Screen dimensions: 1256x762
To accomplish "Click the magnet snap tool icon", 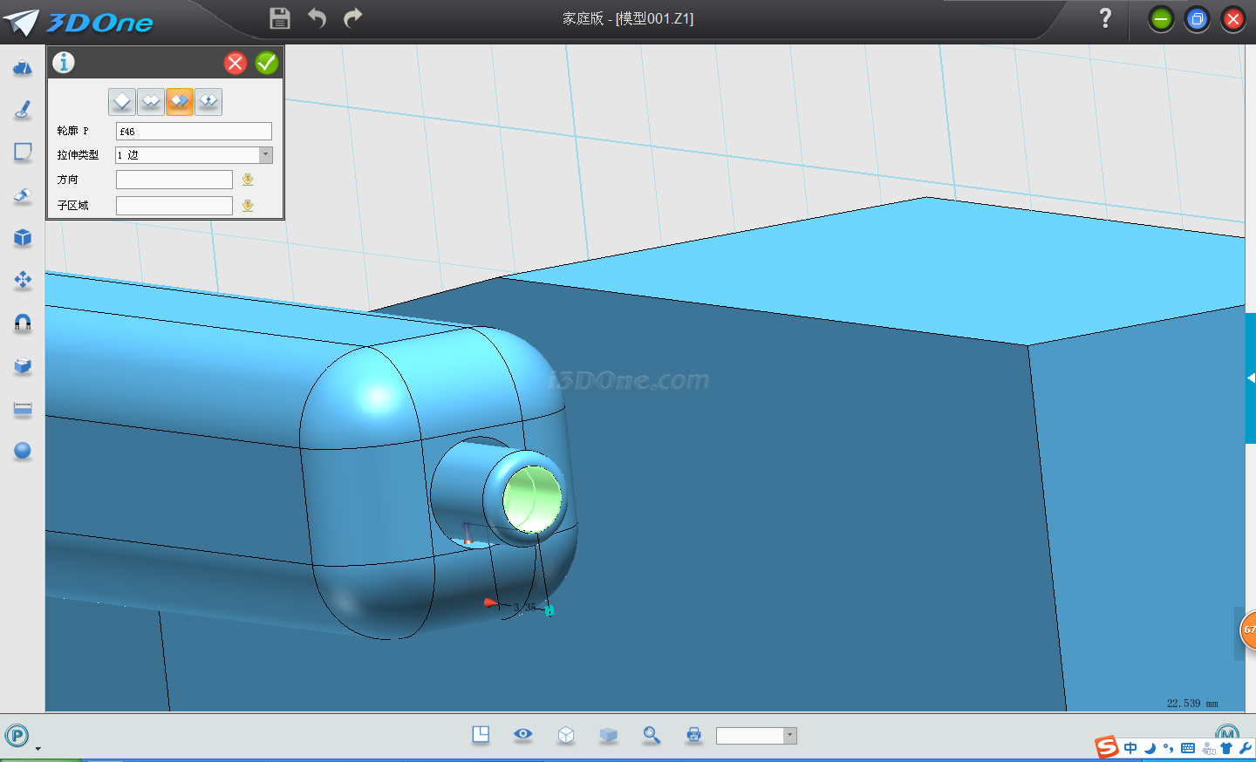I will tap(23, 323).
